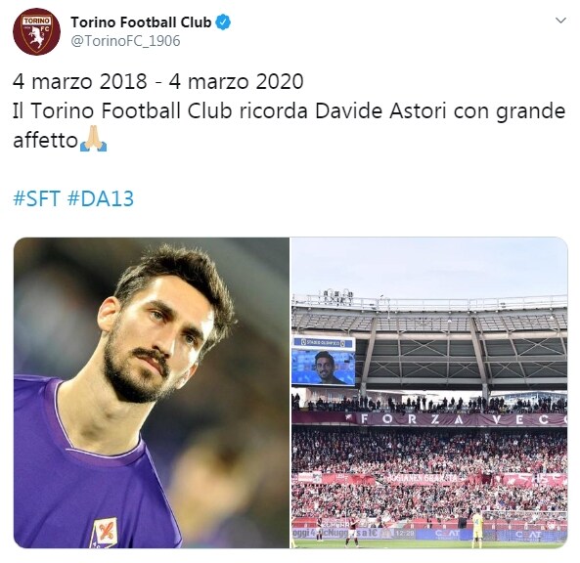
Task: Click the club crest on the purple jersey
Action: pos(105,533)
